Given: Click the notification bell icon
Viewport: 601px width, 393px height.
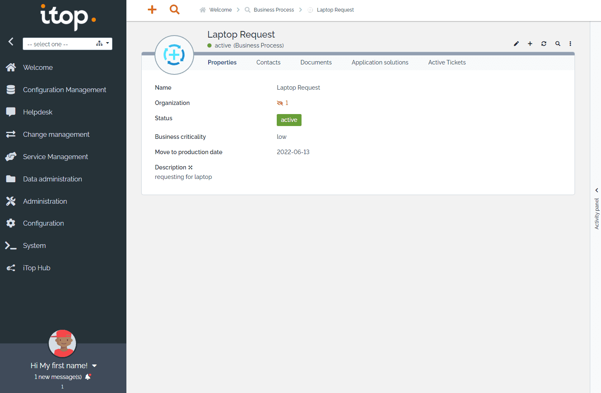Looking at the screenshot, I should (87, 376).
